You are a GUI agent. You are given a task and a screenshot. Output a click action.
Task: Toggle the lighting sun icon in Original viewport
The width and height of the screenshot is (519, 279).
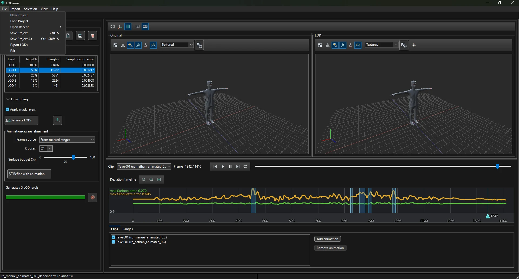tap(131, 45)
